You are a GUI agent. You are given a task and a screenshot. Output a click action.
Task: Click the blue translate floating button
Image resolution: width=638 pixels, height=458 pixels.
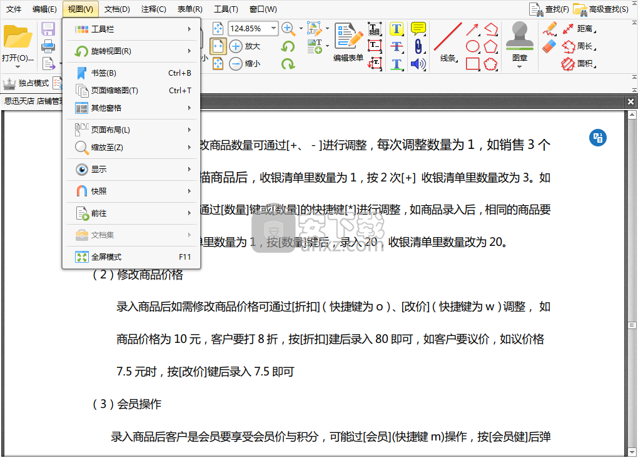[598, 138]
